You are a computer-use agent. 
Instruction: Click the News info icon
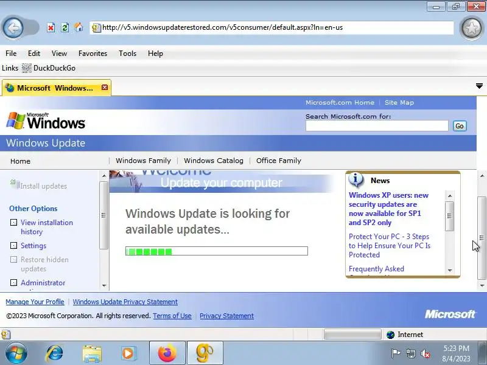point(356,179)
